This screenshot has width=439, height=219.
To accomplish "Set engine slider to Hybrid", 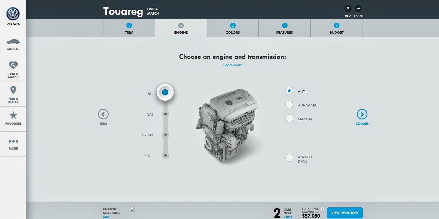I will pyautogui.click(x=165, y=135).
